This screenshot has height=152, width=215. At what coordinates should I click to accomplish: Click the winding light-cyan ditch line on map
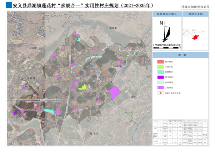[95, 57]
